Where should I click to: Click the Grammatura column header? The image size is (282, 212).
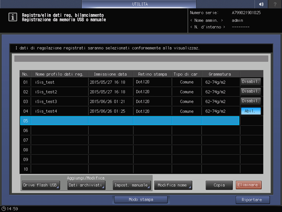[x=220, y=74]
